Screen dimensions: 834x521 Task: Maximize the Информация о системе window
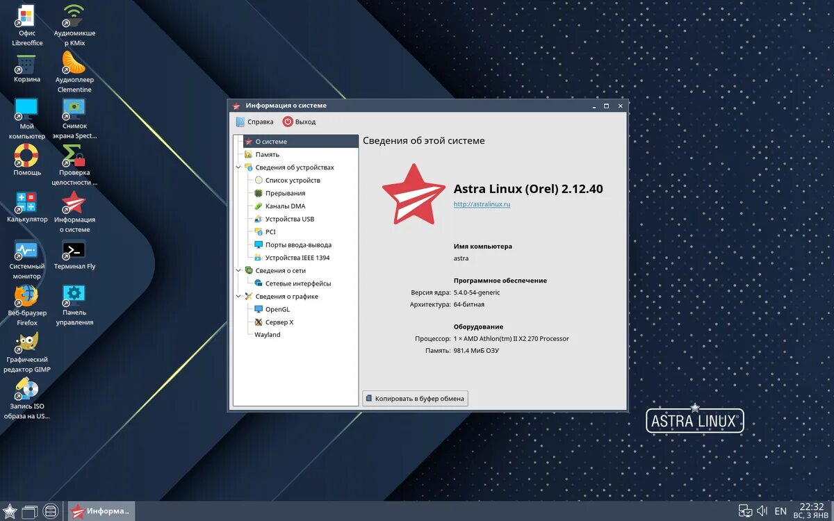point(606,106)
